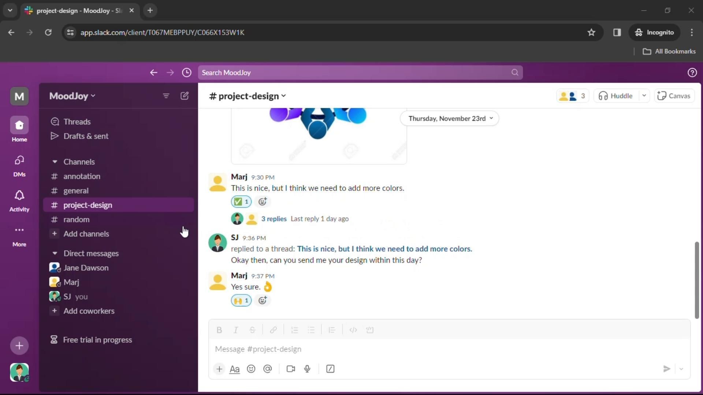Record a video clip icon

coord(291,369)
